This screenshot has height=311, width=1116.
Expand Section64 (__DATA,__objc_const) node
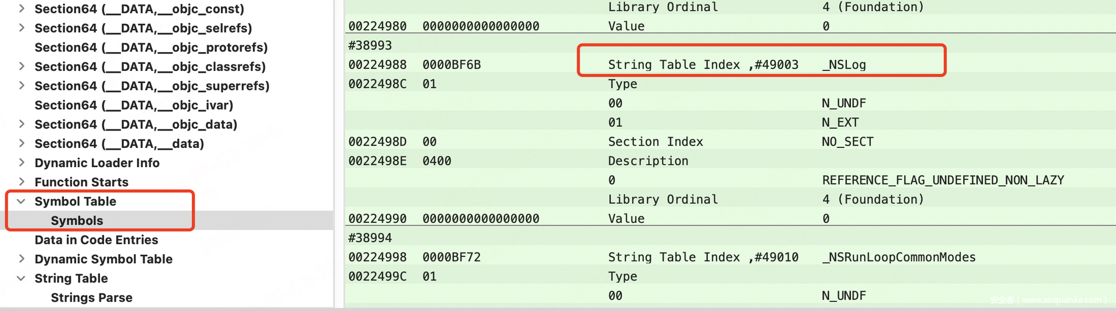22,9
